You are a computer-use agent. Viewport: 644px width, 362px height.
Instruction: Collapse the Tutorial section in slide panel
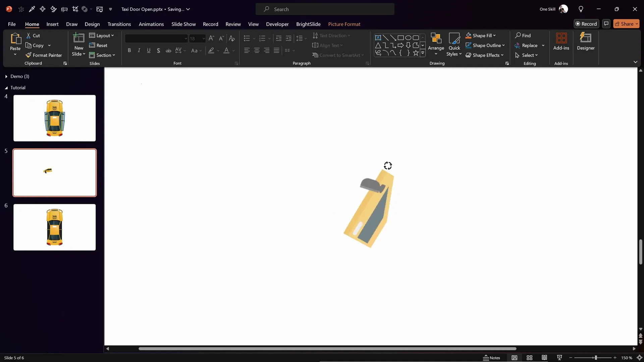tap(6, 87)
